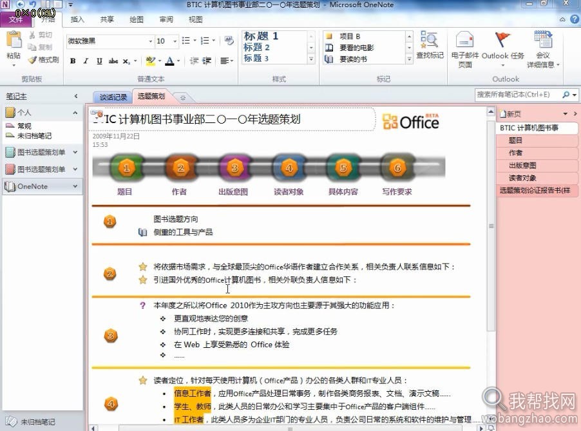This screenshot has height=431, width=581.
Task: Expand the OneNote notebook chevron
Action: point(75,186)
